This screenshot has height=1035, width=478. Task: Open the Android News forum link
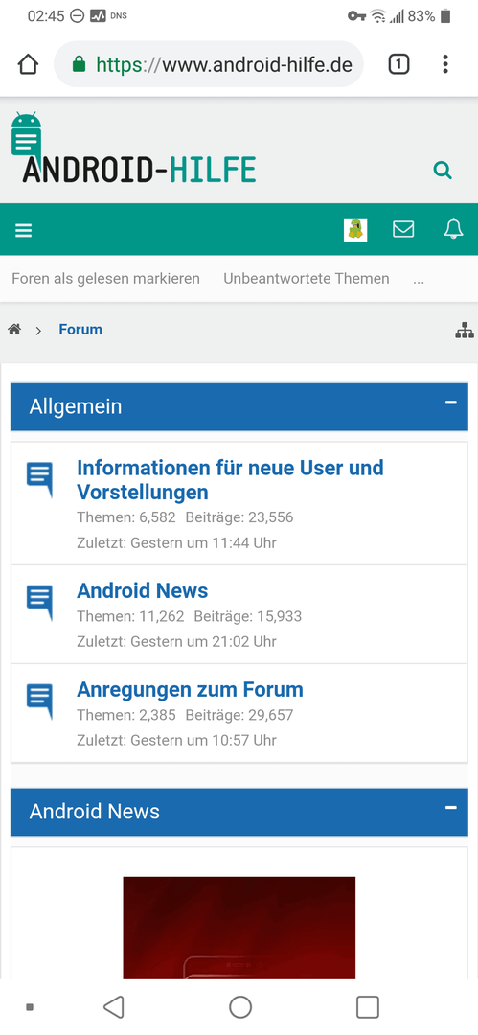tap(143, 590)
